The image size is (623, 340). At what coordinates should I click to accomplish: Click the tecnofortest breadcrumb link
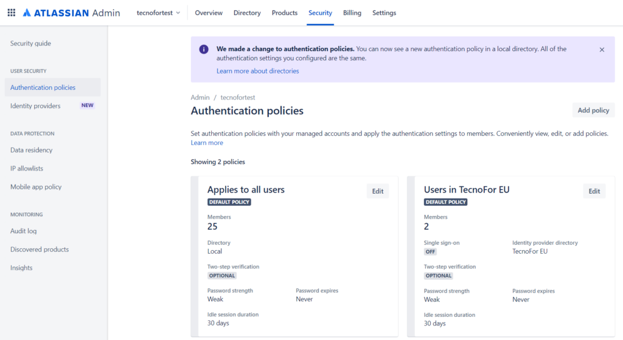tap(238, 97)
